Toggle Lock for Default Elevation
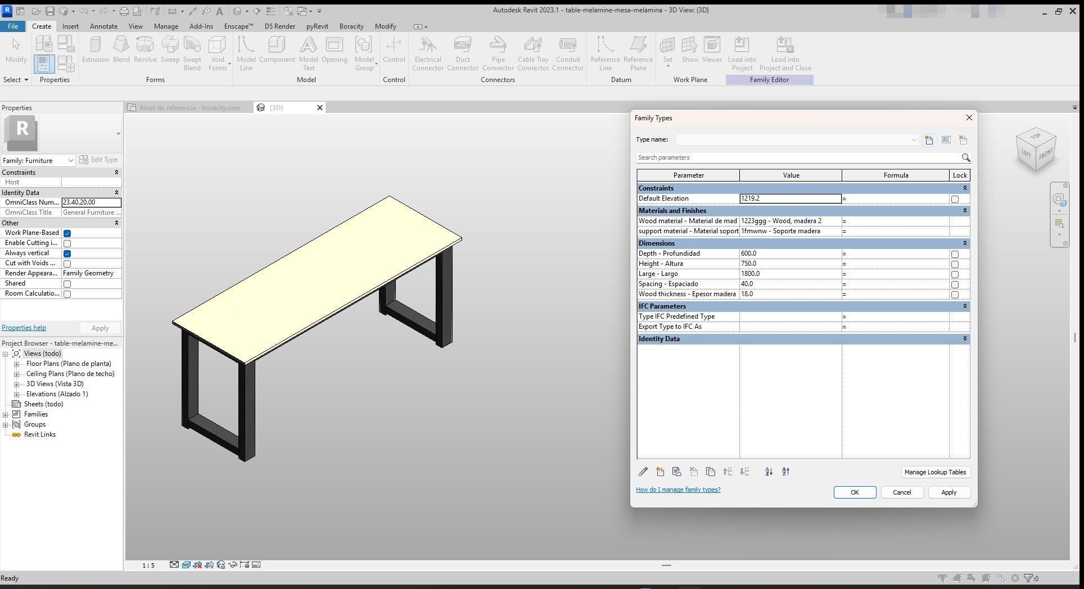 [955, 199]
